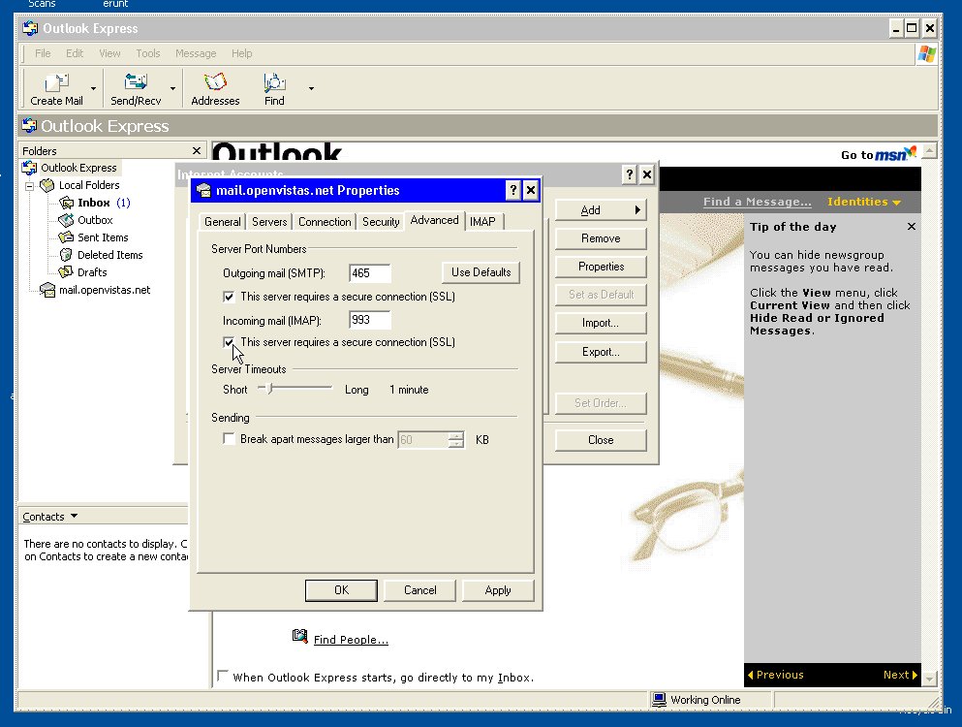This screenshot has height=727, width=962.
Task: Click the Incoming mail (IMAP) port field
Action: point(370,320)
